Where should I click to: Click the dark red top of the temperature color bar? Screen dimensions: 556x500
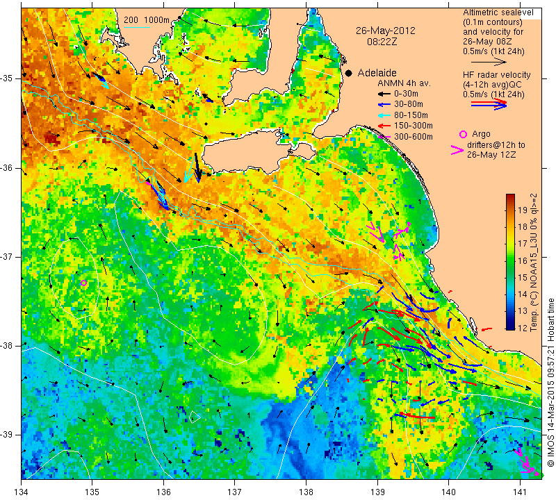click(x=510, y=197)
